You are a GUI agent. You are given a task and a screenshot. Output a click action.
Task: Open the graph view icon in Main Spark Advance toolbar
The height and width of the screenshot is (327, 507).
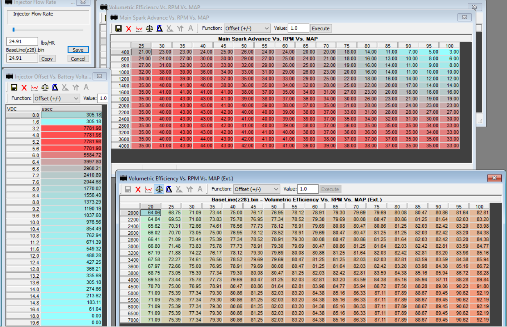[139, 29]
